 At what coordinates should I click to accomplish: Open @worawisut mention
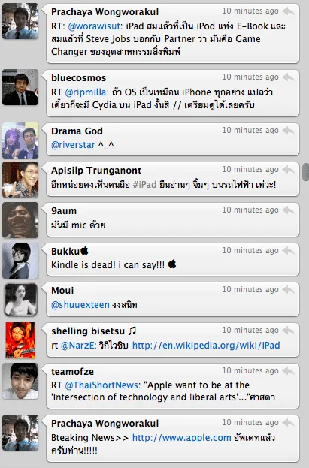click(94, 26)
